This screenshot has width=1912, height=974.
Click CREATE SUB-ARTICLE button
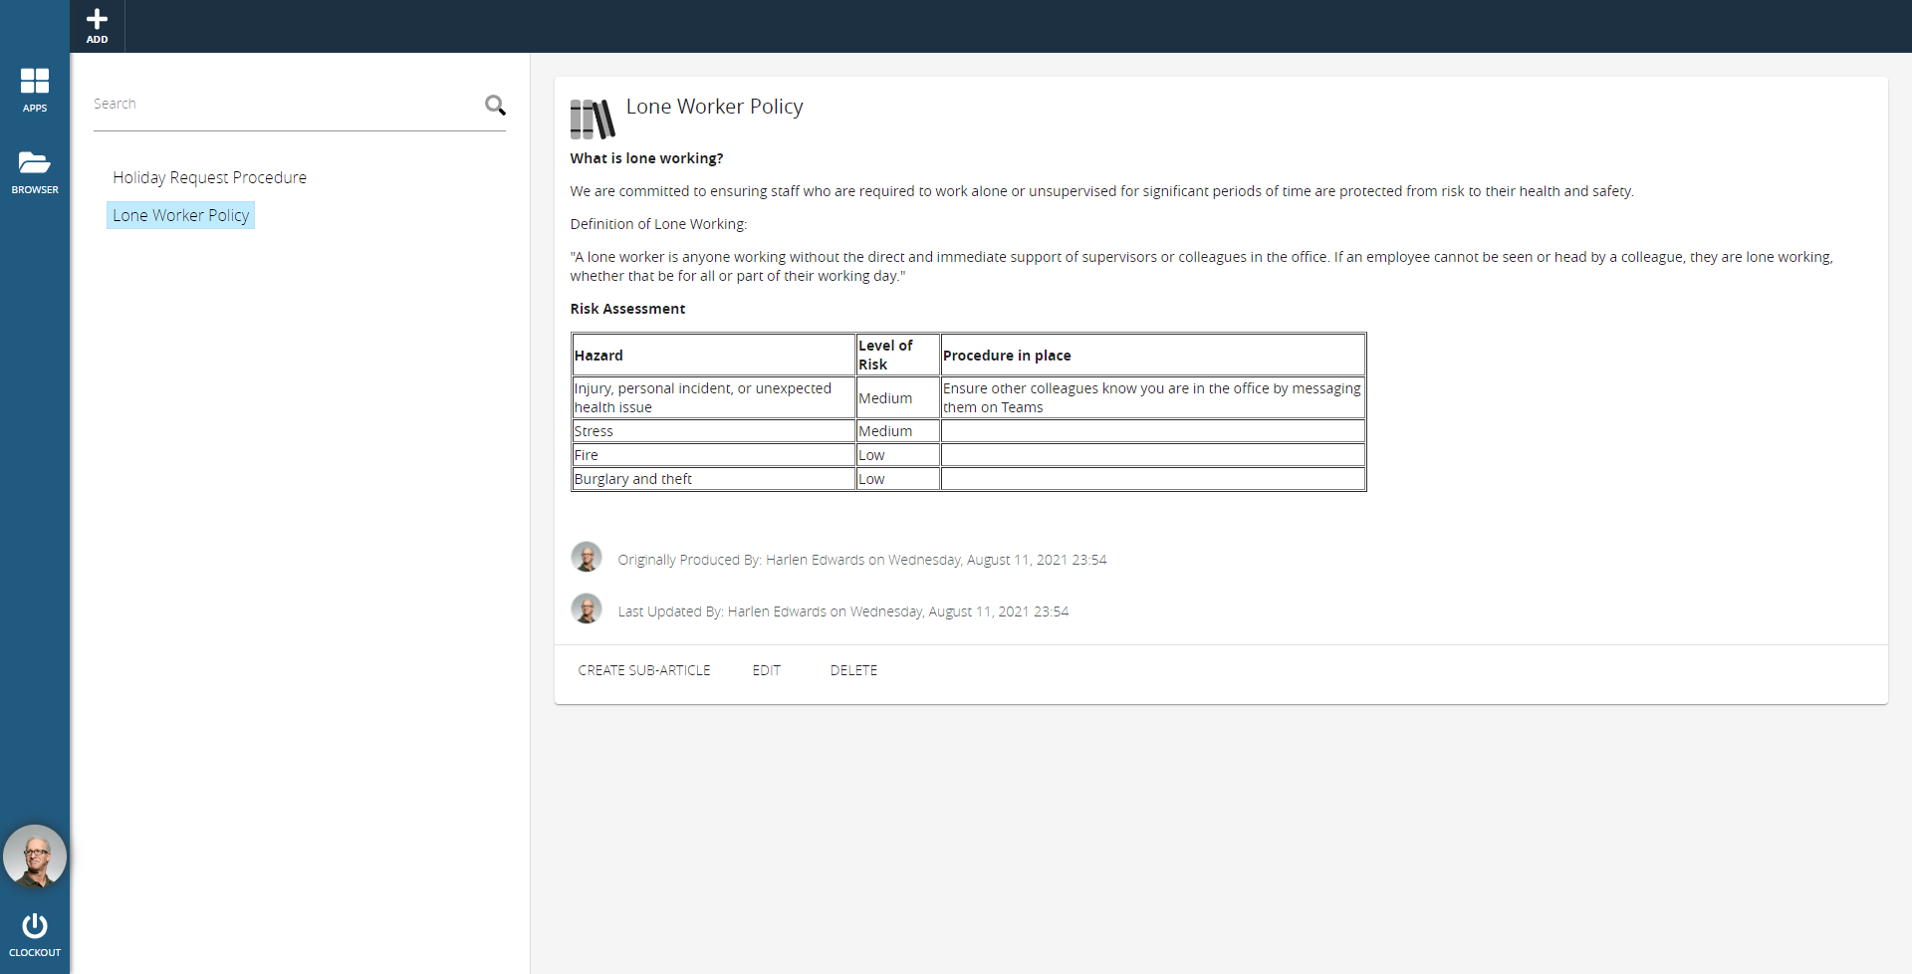pyautogui.click(x=644, y=670)
